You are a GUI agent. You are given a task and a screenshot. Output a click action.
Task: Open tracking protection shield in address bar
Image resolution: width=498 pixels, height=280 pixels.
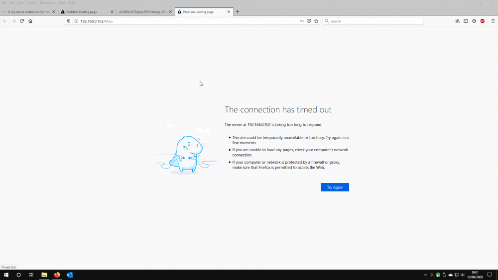(69, 21)
